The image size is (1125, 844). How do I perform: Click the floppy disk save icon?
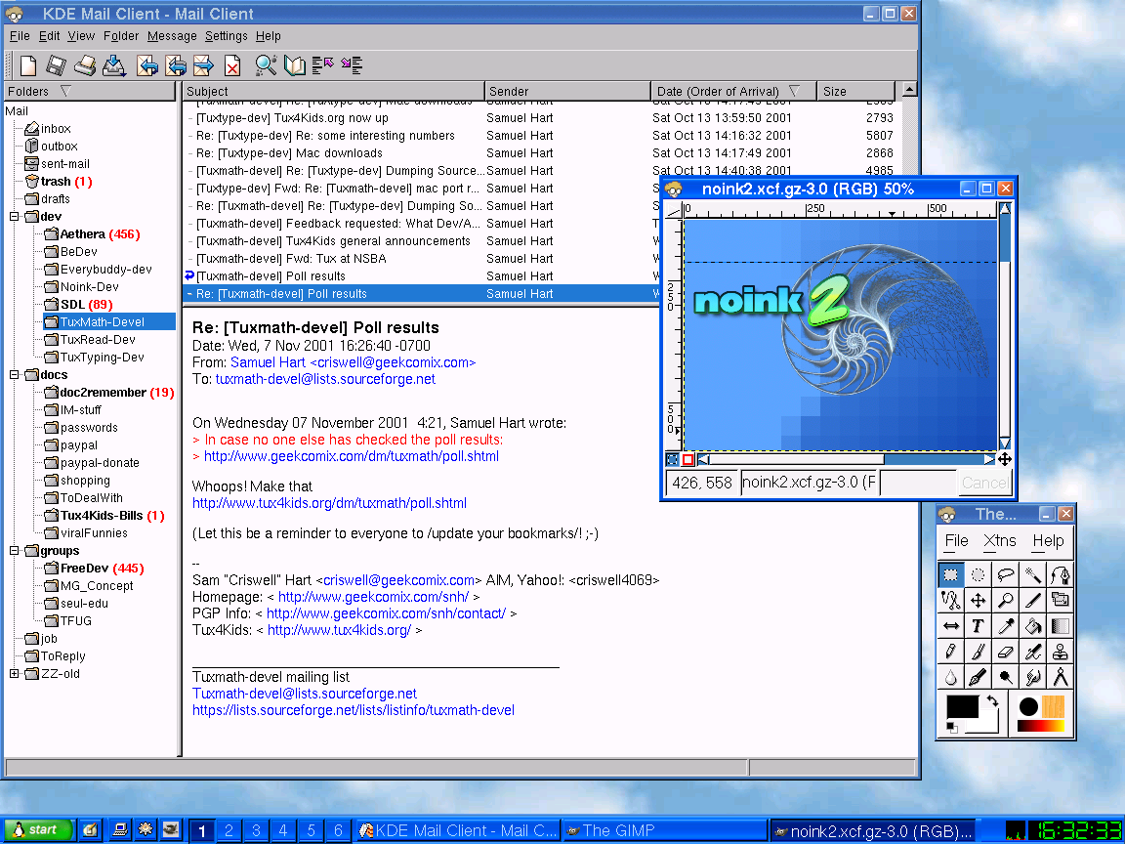56,65
